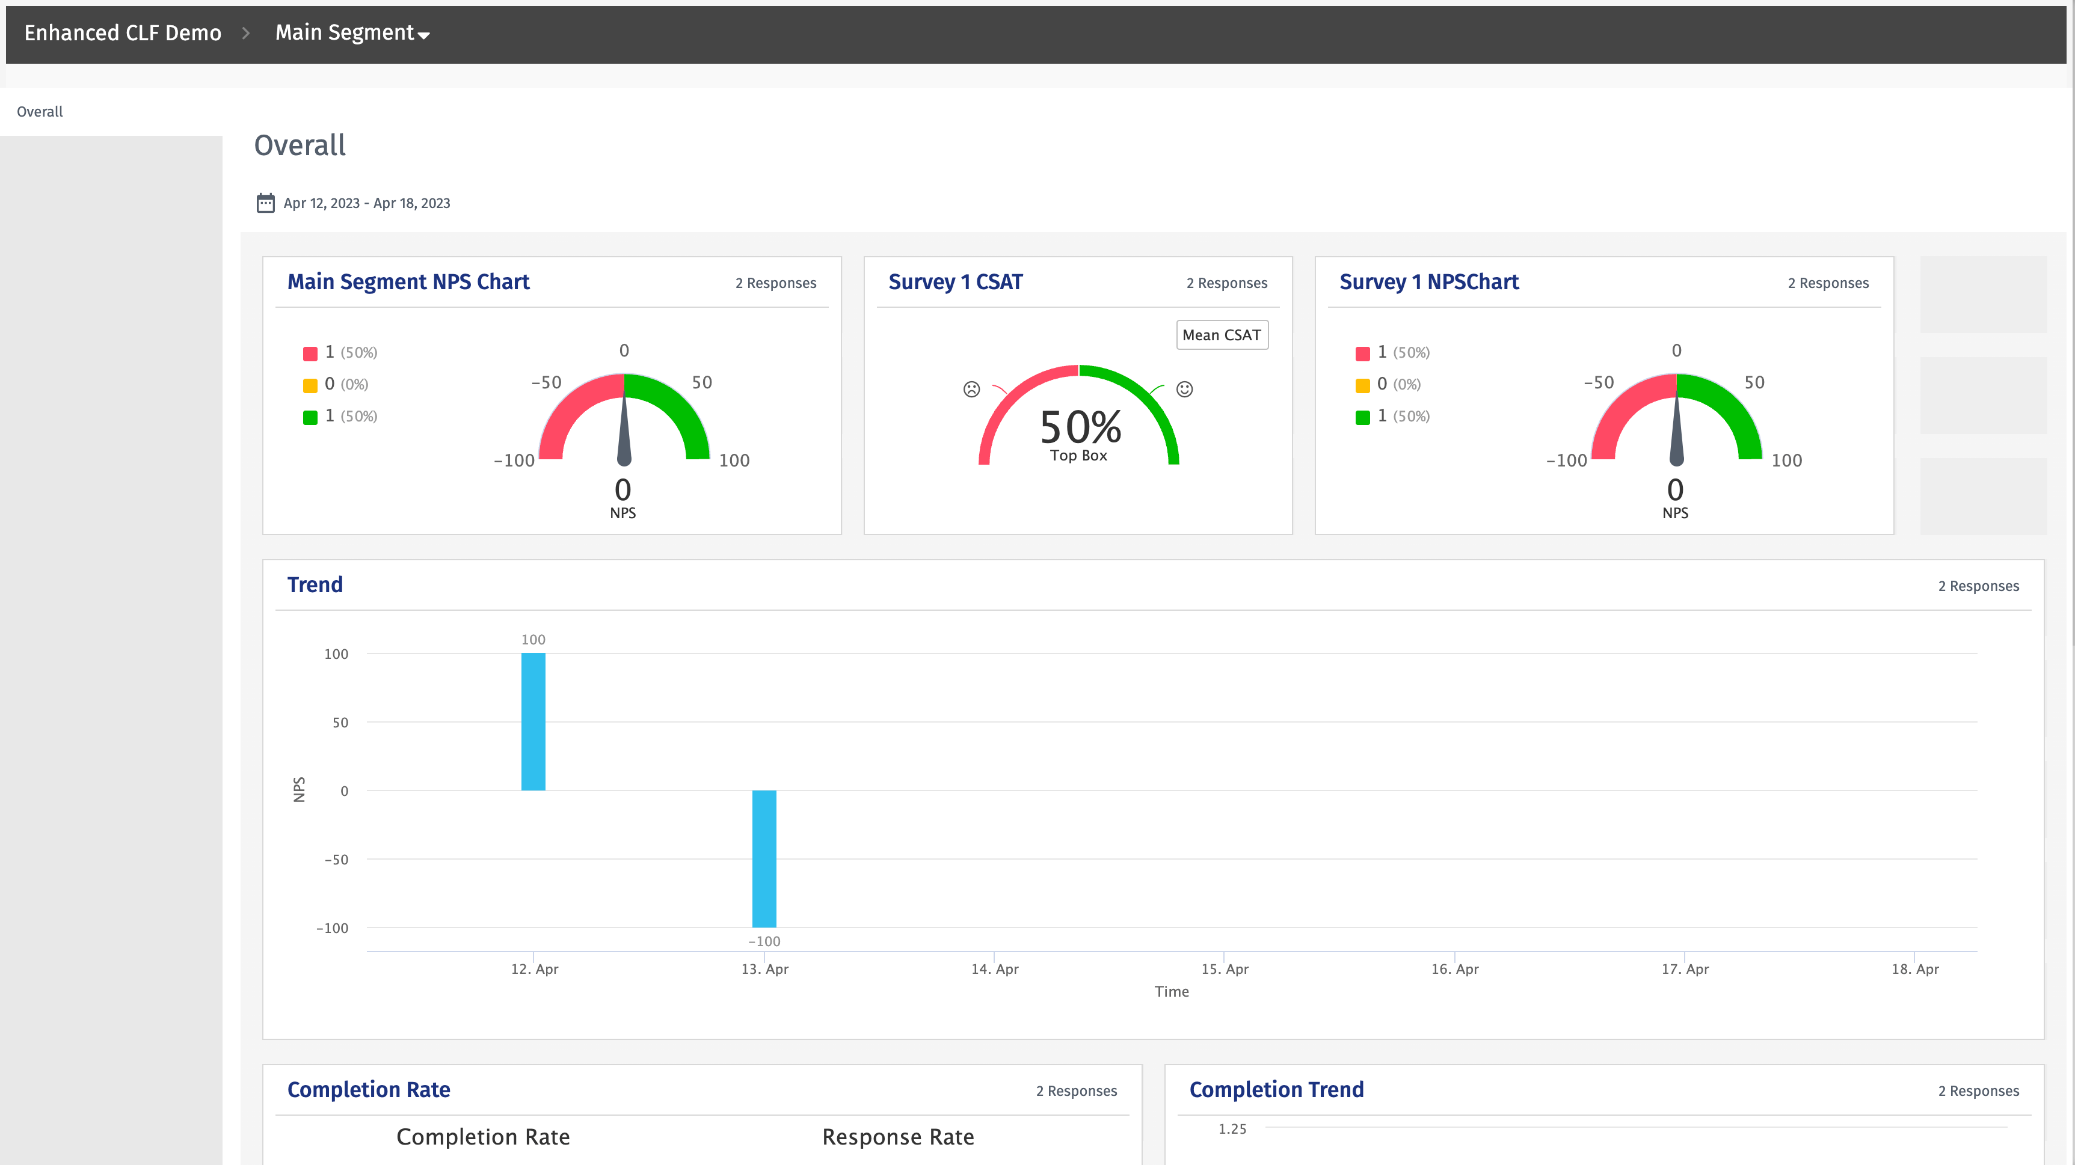Click the sad face icon on CSAT gauge
This screenshot has width=2075, height=1165.
(x=971, y=390)
